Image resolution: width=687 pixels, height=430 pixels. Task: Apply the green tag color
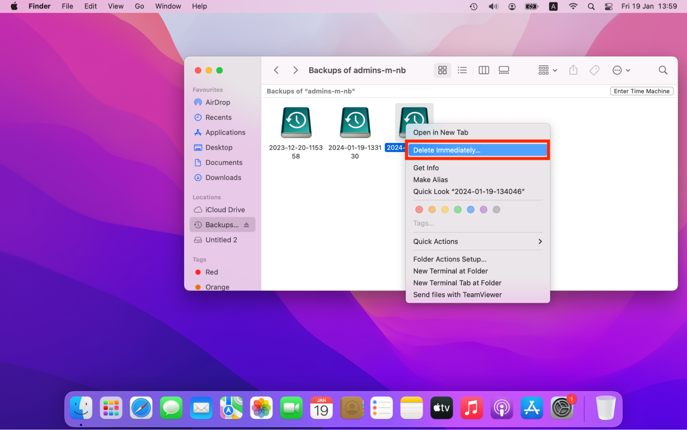[458, 209]
